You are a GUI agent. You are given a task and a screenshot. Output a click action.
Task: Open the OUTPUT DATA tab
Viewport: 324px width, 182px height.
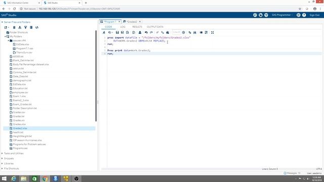155,27
